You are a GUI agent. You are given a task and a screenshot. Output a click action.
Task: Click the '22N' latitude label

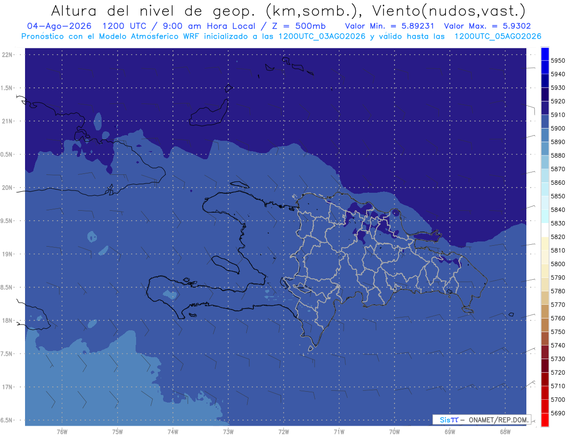[x=8, y=55]
